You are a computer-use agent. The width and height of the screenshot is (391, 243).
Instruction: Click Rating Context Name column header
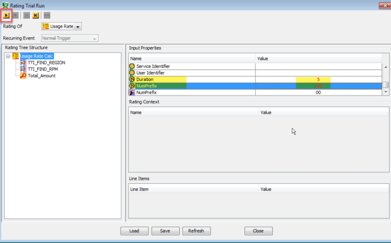click(193, 113)
